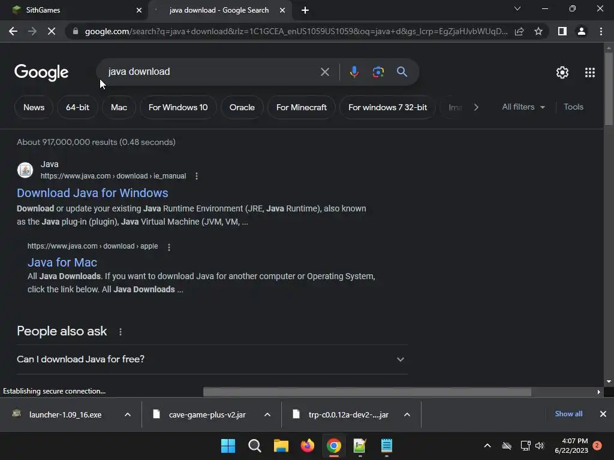Open options for cave-game-plus-v2.jar download
Image resolution: width=614 pixels, height=460 pixels.
tap(267, 414)
